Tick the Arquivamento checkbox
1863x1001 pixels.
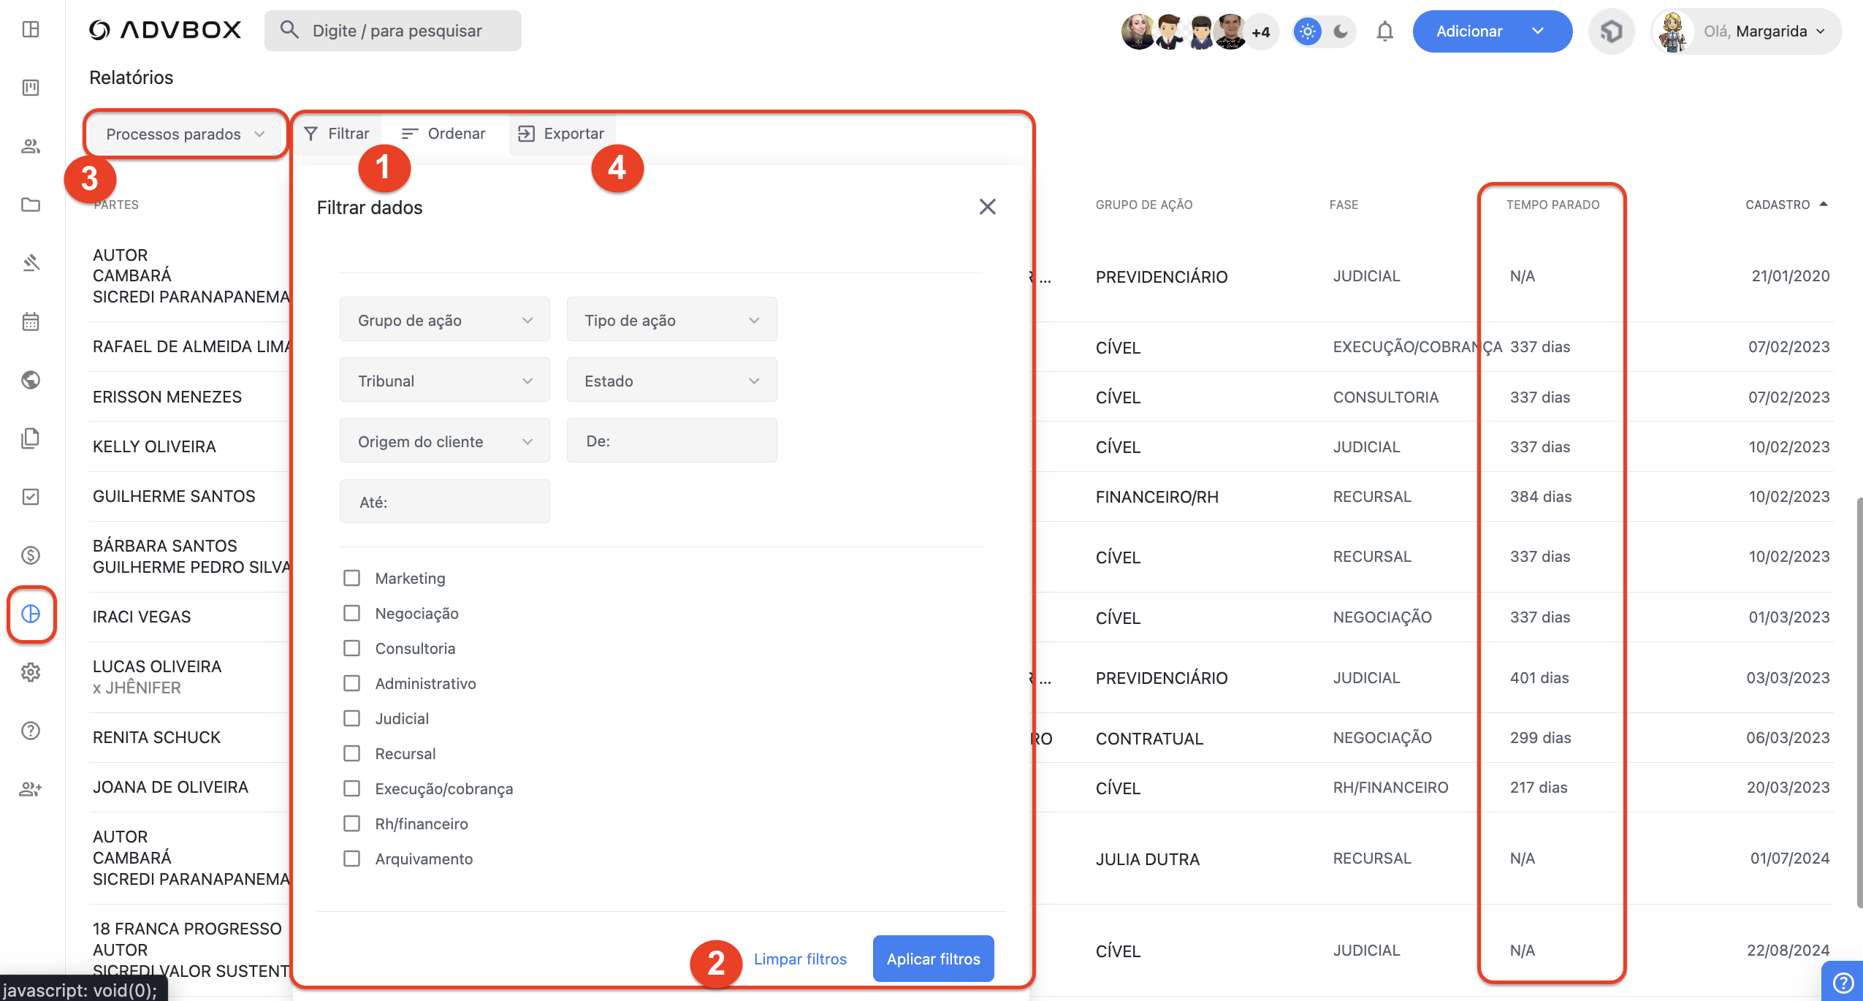(352, 859)
